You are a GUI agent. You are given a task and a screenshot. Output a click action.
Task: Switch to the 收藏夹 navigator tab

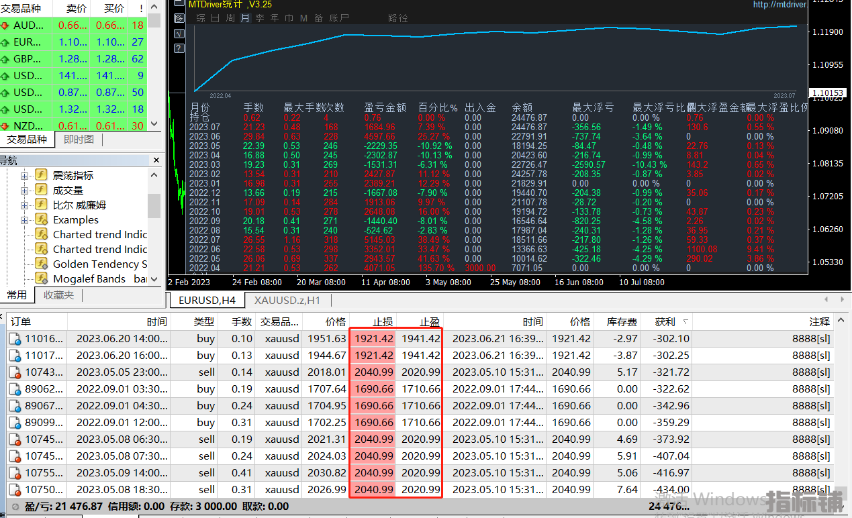(58, 295)
